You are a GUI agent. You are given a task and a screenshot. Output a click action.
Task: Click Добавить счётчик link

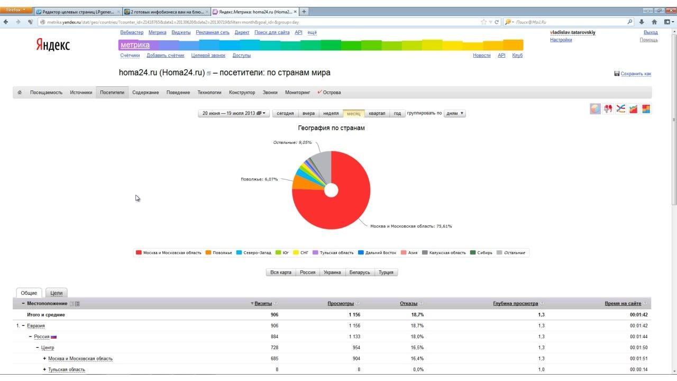pyautogui.click(x=166, y=55)
